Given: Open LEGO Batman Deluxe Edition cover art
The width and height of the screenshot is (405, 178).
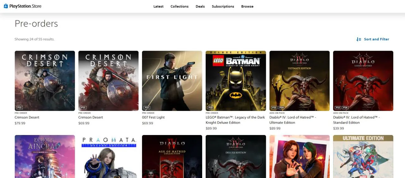Looking at the screenshot, I should [236, 81].
